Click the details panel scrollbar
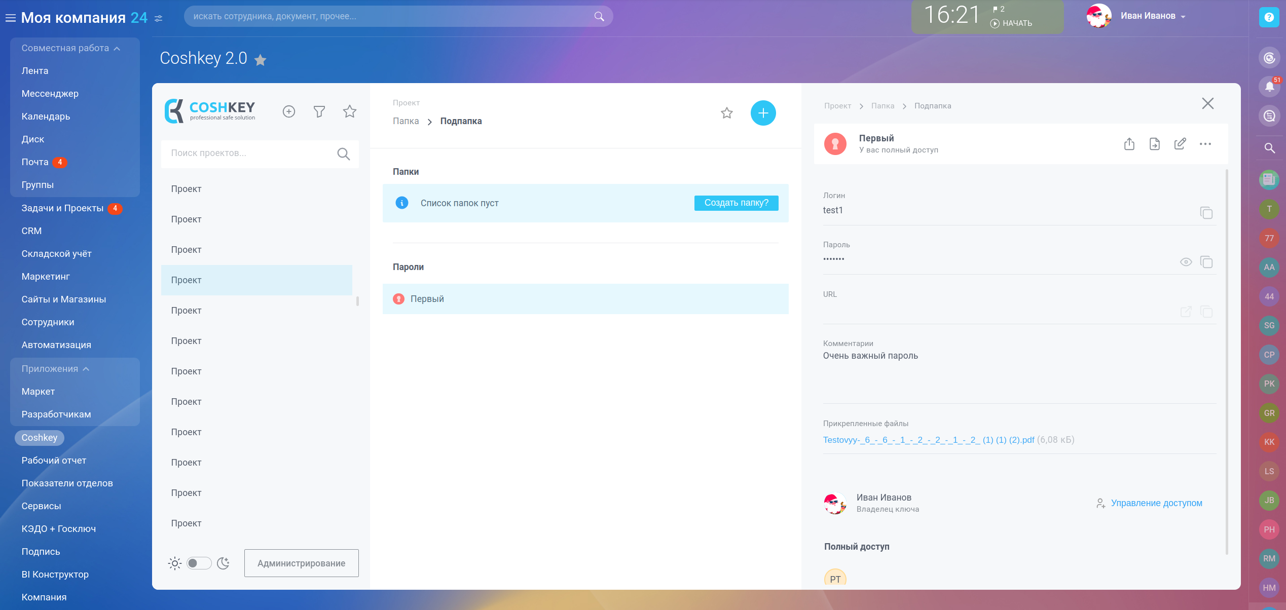 [1227, 362]
